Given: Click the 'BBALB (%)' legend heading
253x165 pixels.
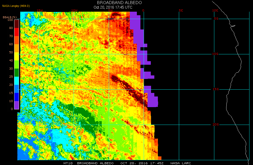Looking at the screenshot, I should coord(10,17).
